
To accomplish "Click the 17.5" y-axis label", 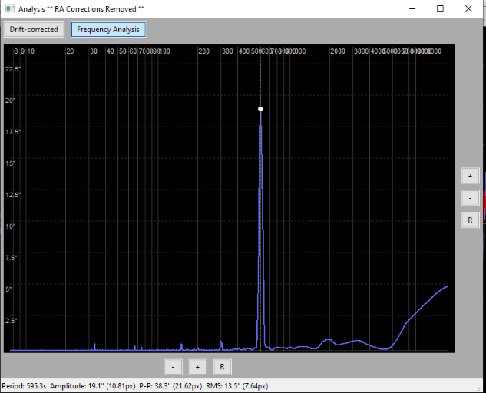I will point(13,132).
